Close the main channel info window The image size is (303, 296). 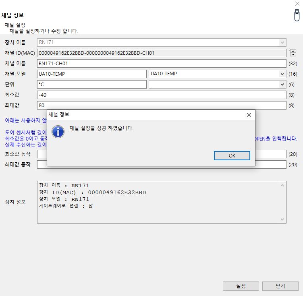[x=297, y=4]
